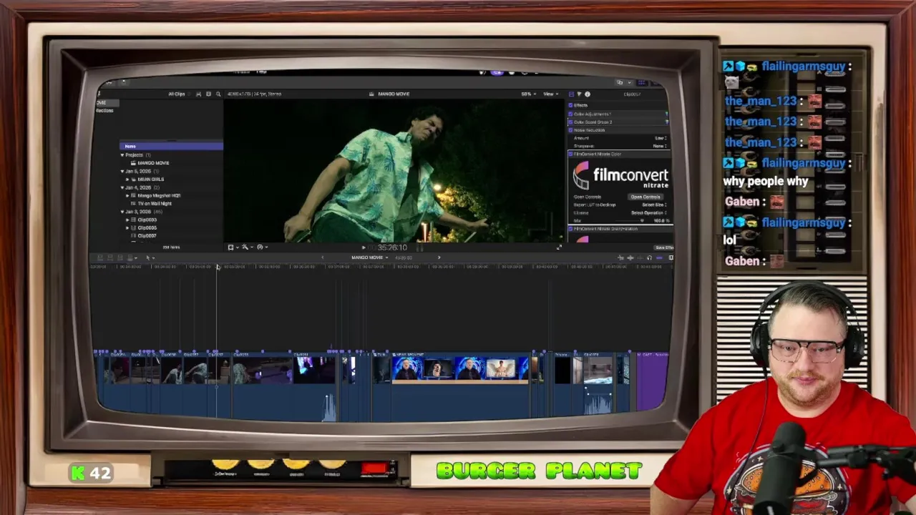916x515 pixels.
Task: Open the enhancements wand icon under viewer
Action: 245,247
